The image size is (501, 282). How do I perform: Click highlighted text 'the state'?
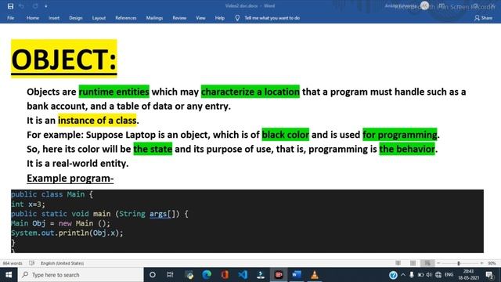click(x=153, y=149)
